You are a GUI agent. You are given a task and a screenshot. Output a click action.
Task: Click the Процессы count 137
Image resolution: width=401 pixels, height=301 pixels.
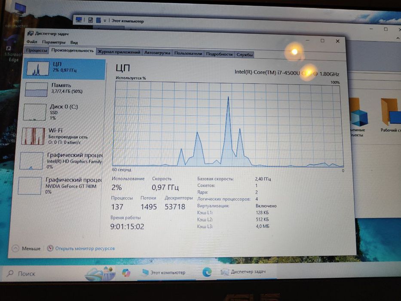(117, 207)
